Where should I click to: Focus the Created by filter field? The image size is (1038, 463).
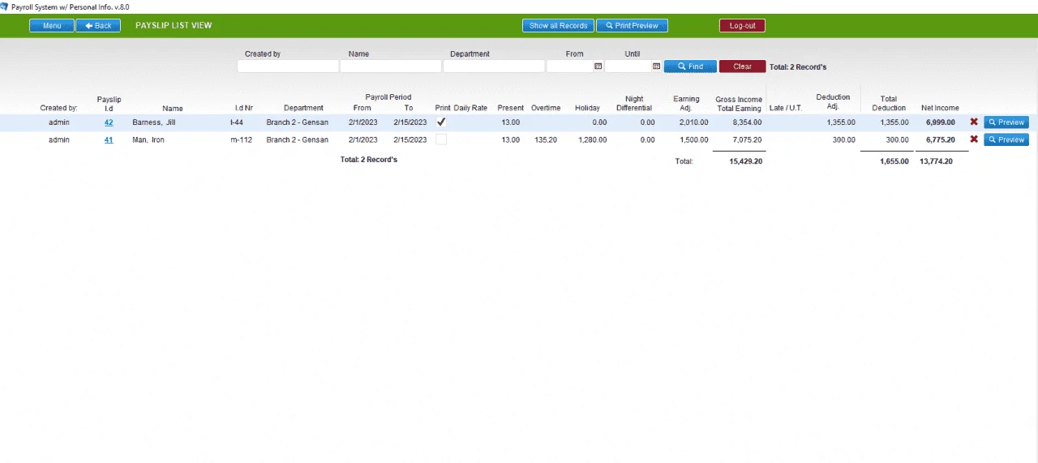[x=288, y=66]
